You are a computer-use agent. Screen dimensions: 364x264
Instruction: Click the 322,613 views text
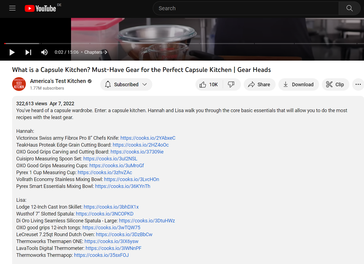(32, 104)
